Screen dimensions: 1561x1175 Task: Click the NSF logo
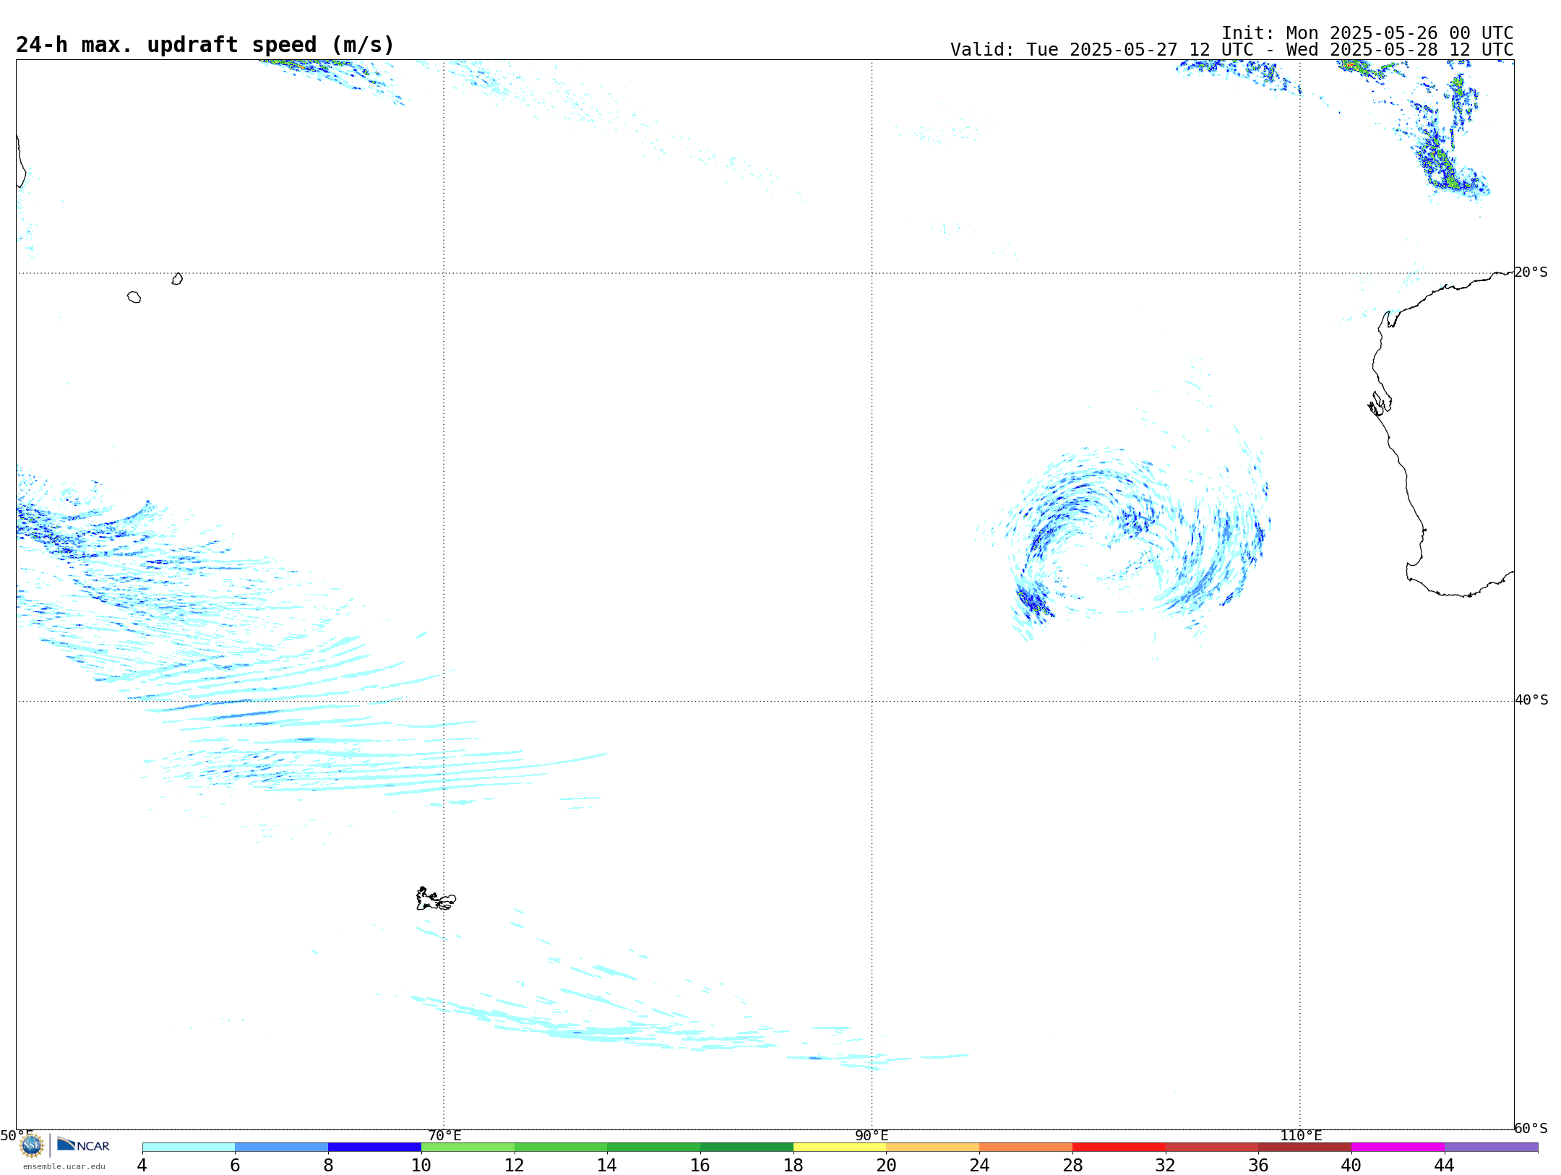(32, 1145)
